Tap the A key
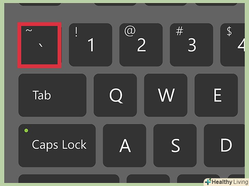 click(x=124, y=146)
